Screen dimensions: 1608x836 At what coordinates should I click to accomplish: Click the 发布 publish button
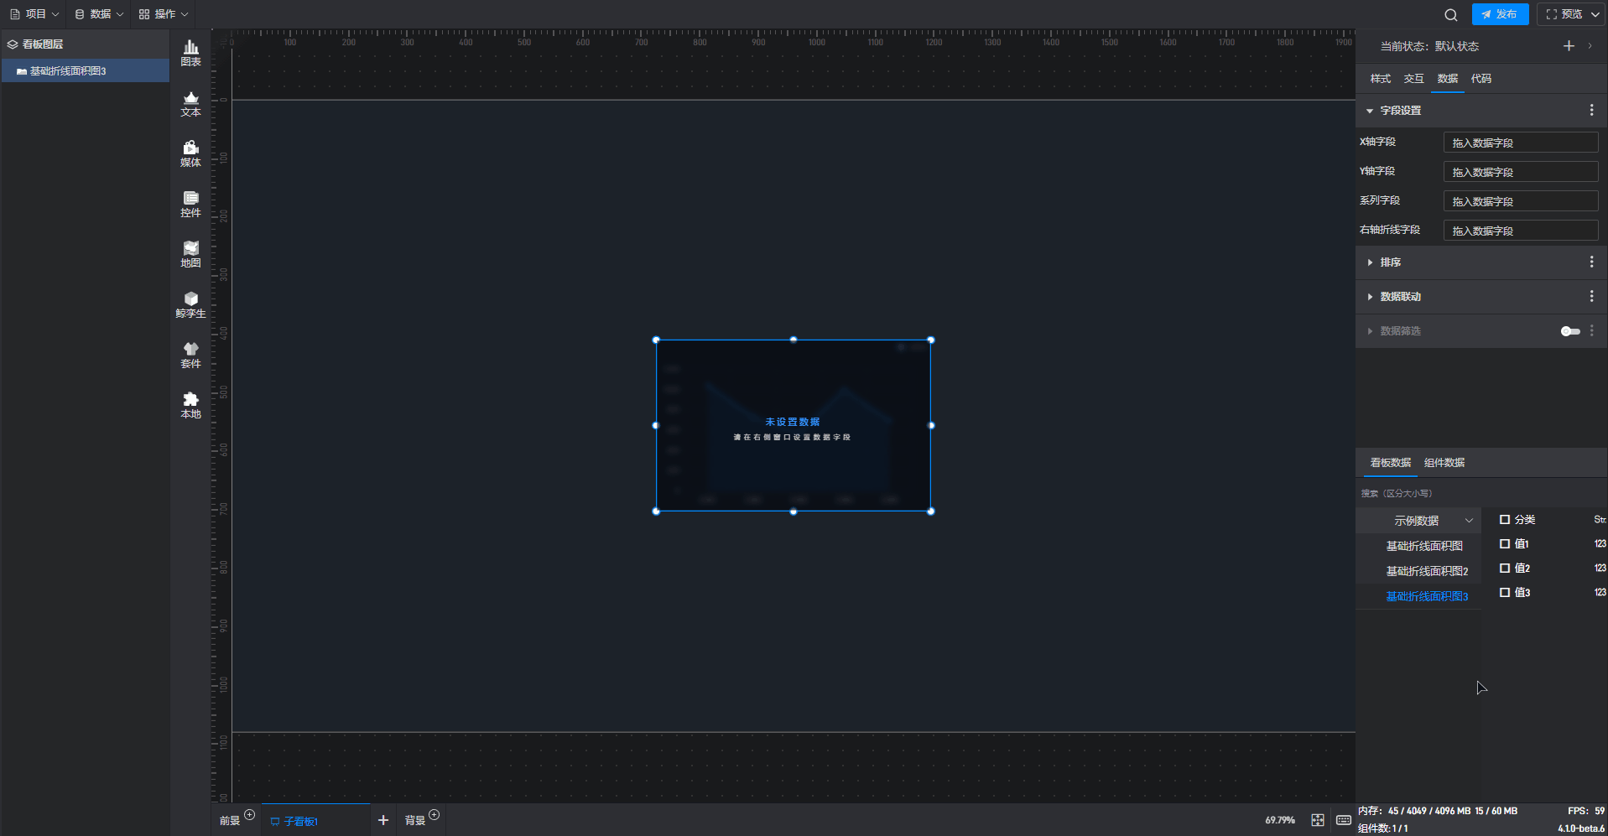click(1500, 14)
